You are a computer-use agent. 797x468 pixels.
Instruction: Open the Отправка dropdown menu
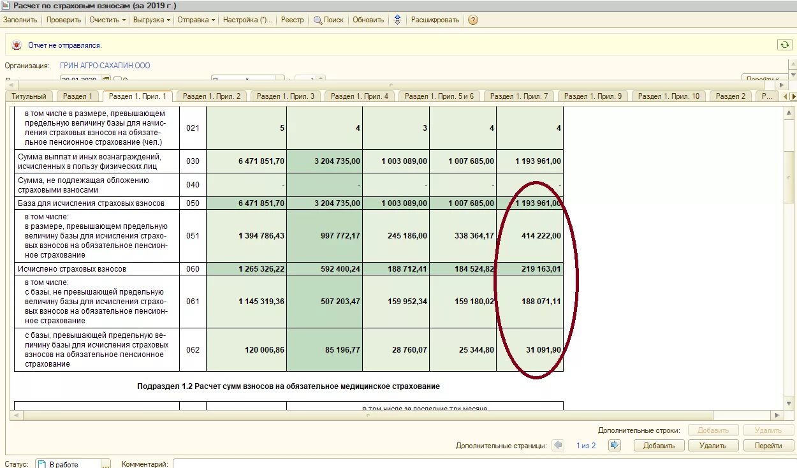(196, 20)
